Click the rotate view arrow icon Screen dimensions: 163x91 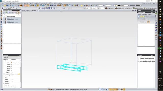coord(55,6)
